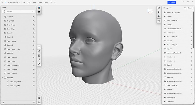Click the Shapr3D logo icon
This screenshot has width=195, height=105.
(6, 3)
